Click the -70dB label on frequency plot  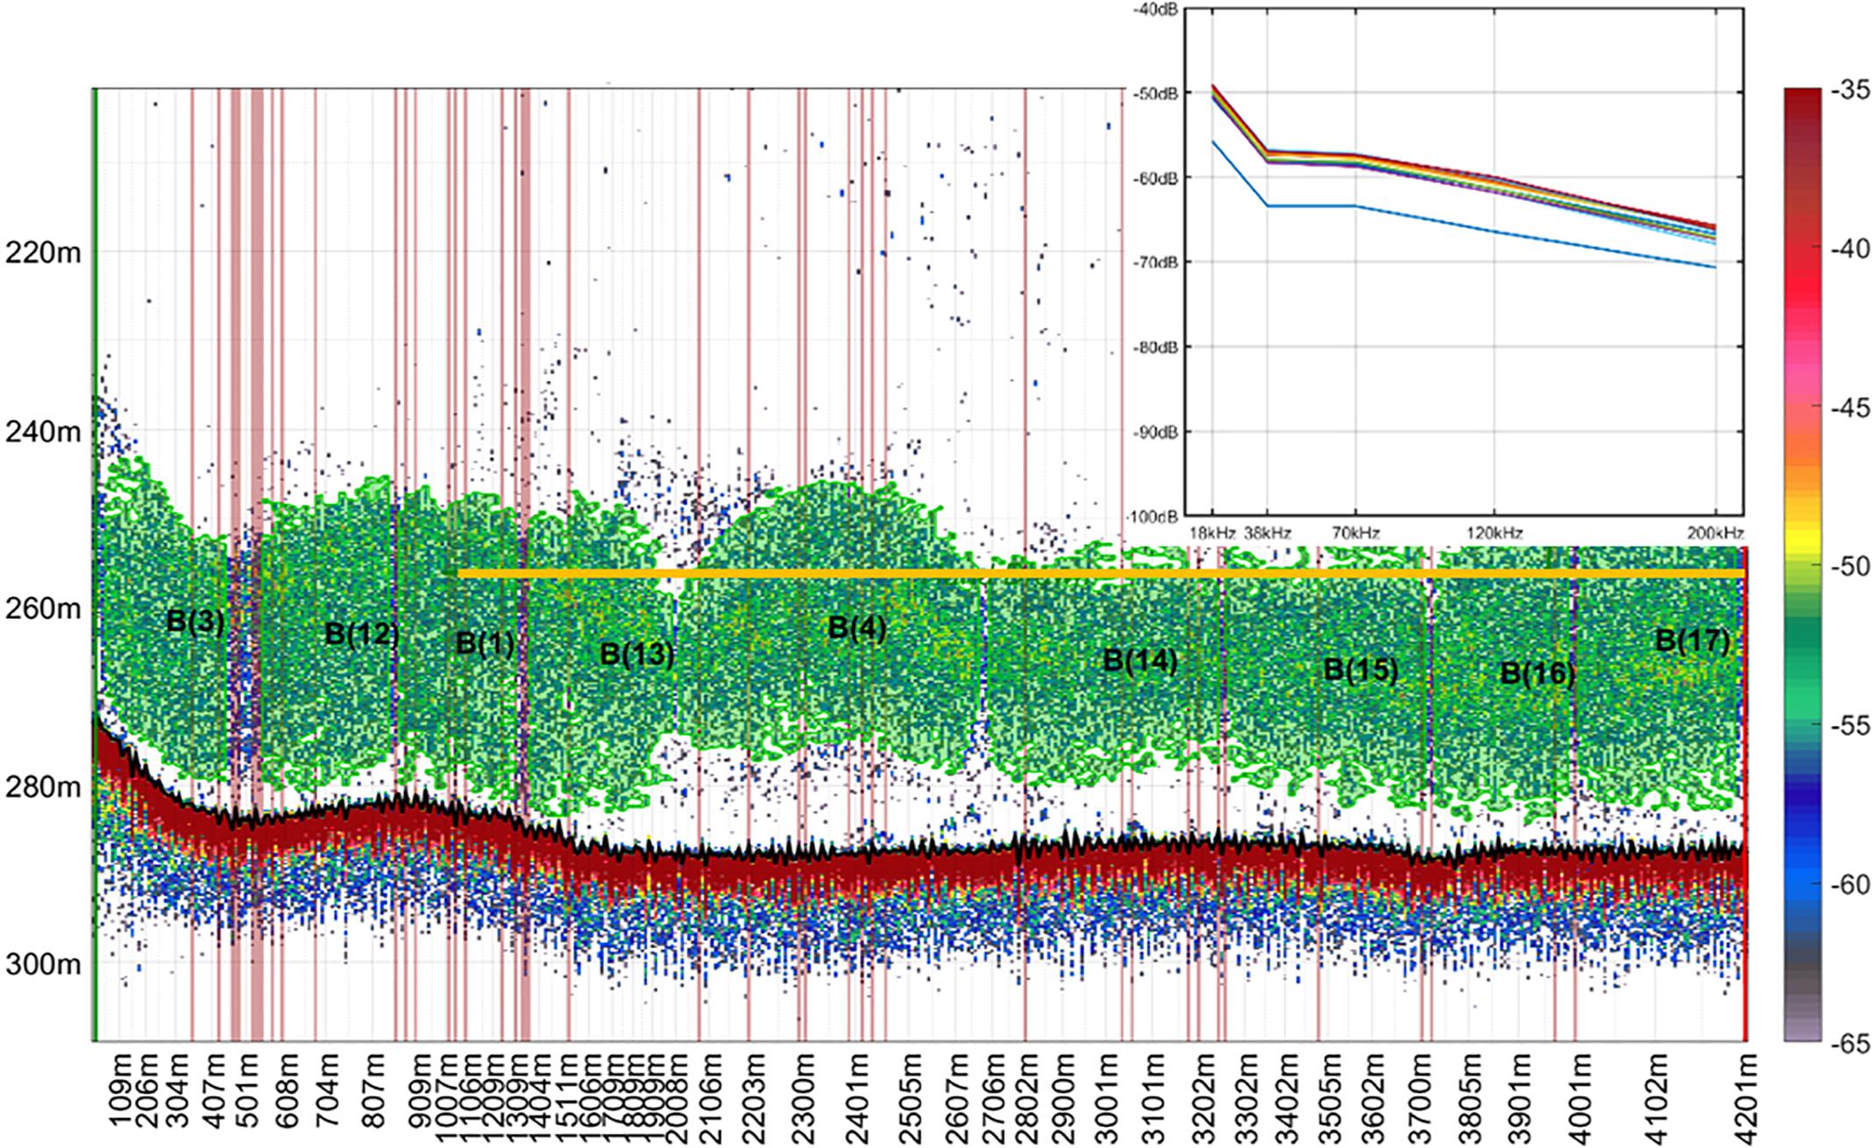(x=1157, y=262)
